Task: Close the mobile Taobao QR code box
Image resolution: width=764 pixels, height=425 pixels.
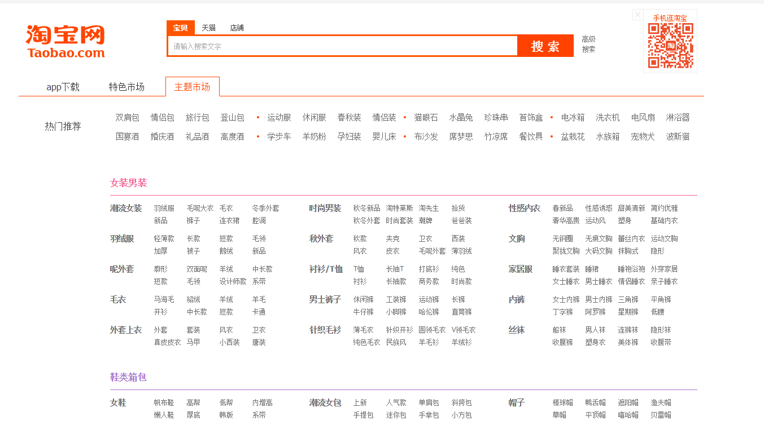Action: [638, 15]
